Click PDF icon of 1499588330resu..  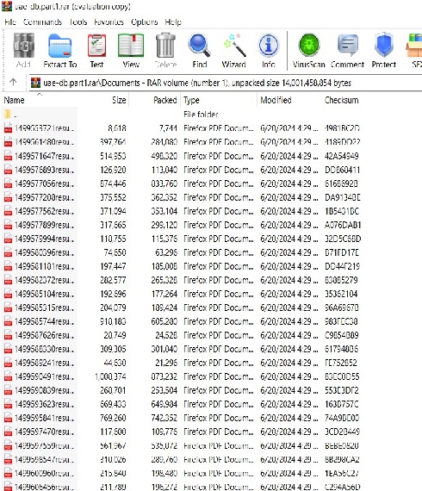tap(8, 349)
